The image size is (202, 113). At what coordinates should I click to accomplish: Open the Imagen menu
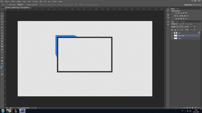pos(19,1)
